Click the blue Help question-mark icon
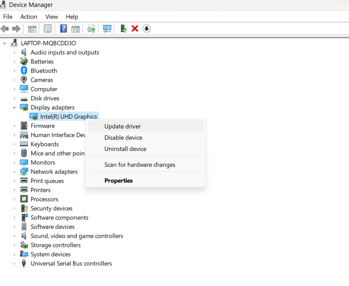The width and height of the screenshot is (349, 286). click(64, 29)
